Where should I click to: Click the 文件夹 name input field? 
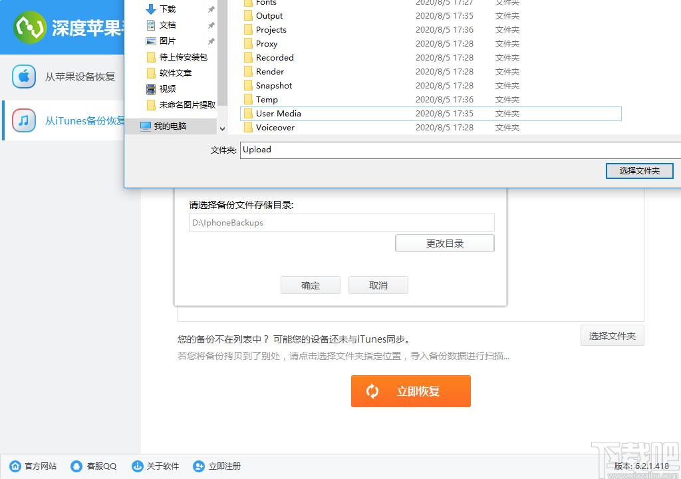pyautogui.click(x=460, y=150)
